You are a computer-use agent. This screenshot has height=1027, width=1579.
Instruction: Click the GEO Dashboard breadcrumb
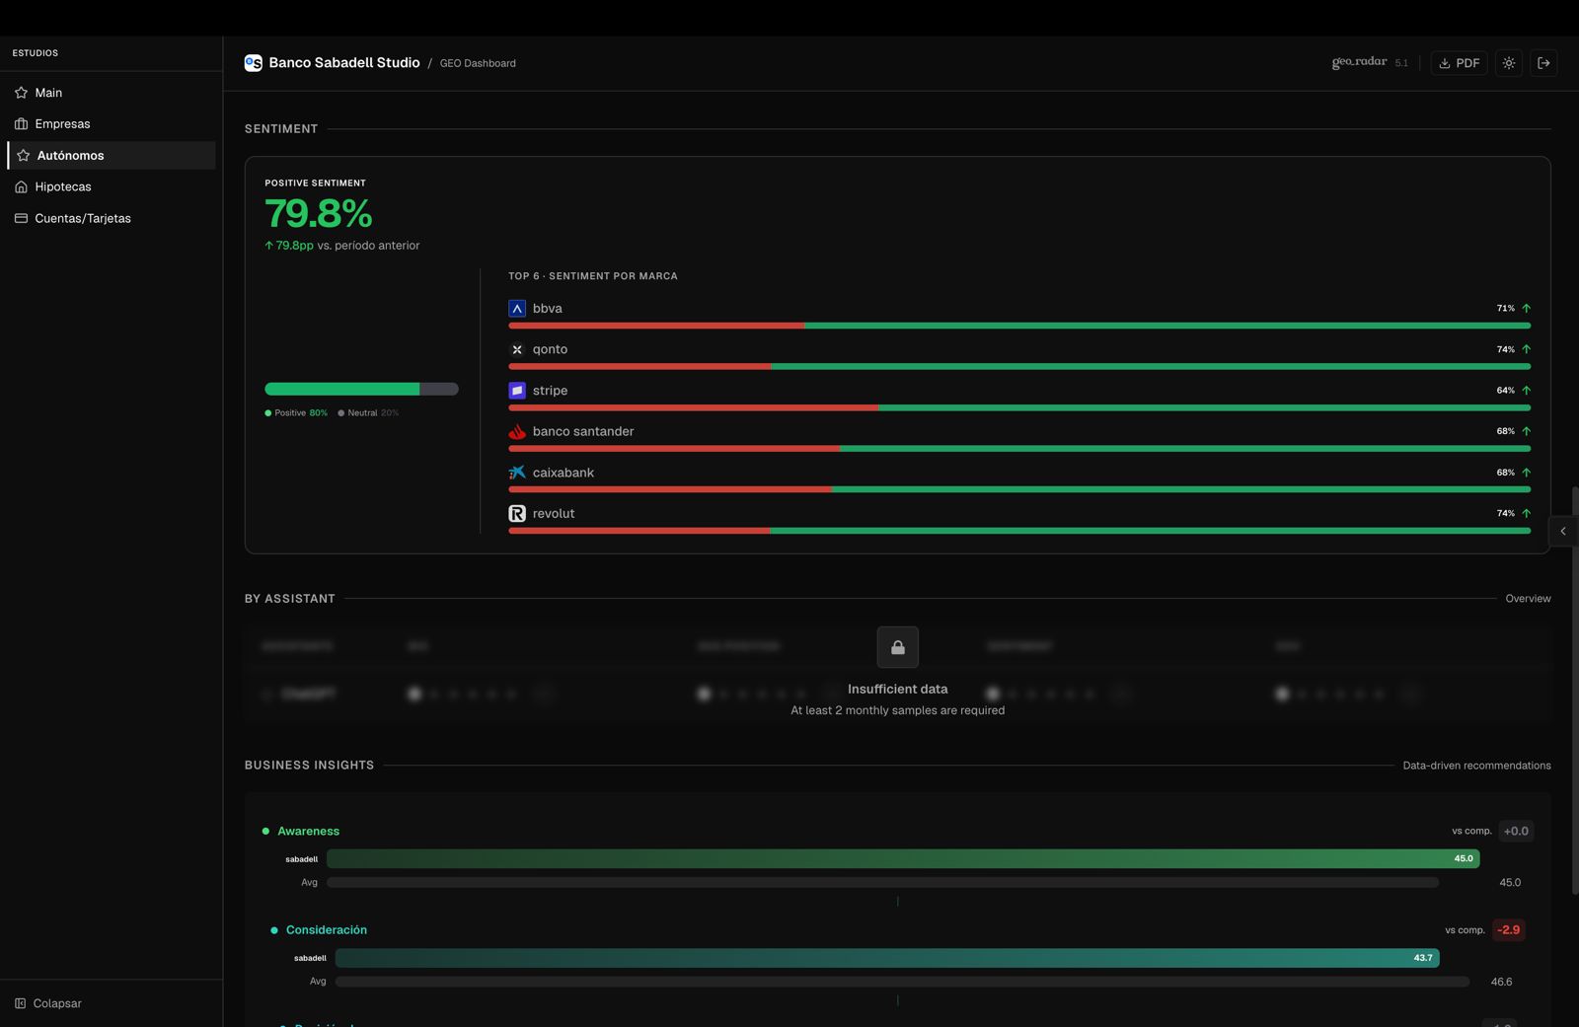(478, 64)
